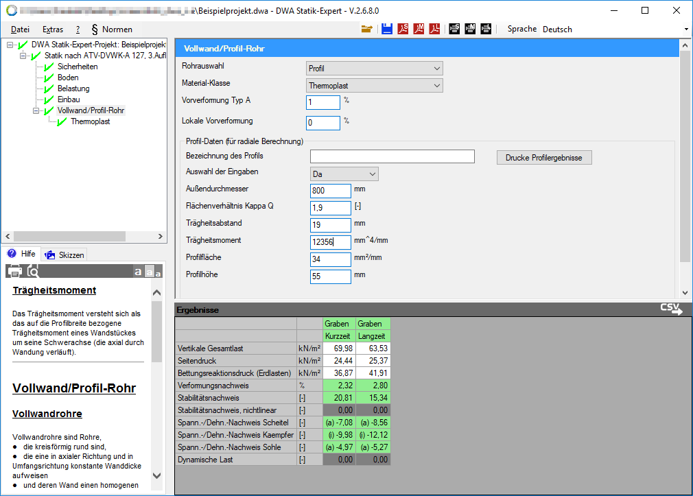This screenshot has height=496, width=693.
Task: Select the smallest help font size
Action: point(158,274)
